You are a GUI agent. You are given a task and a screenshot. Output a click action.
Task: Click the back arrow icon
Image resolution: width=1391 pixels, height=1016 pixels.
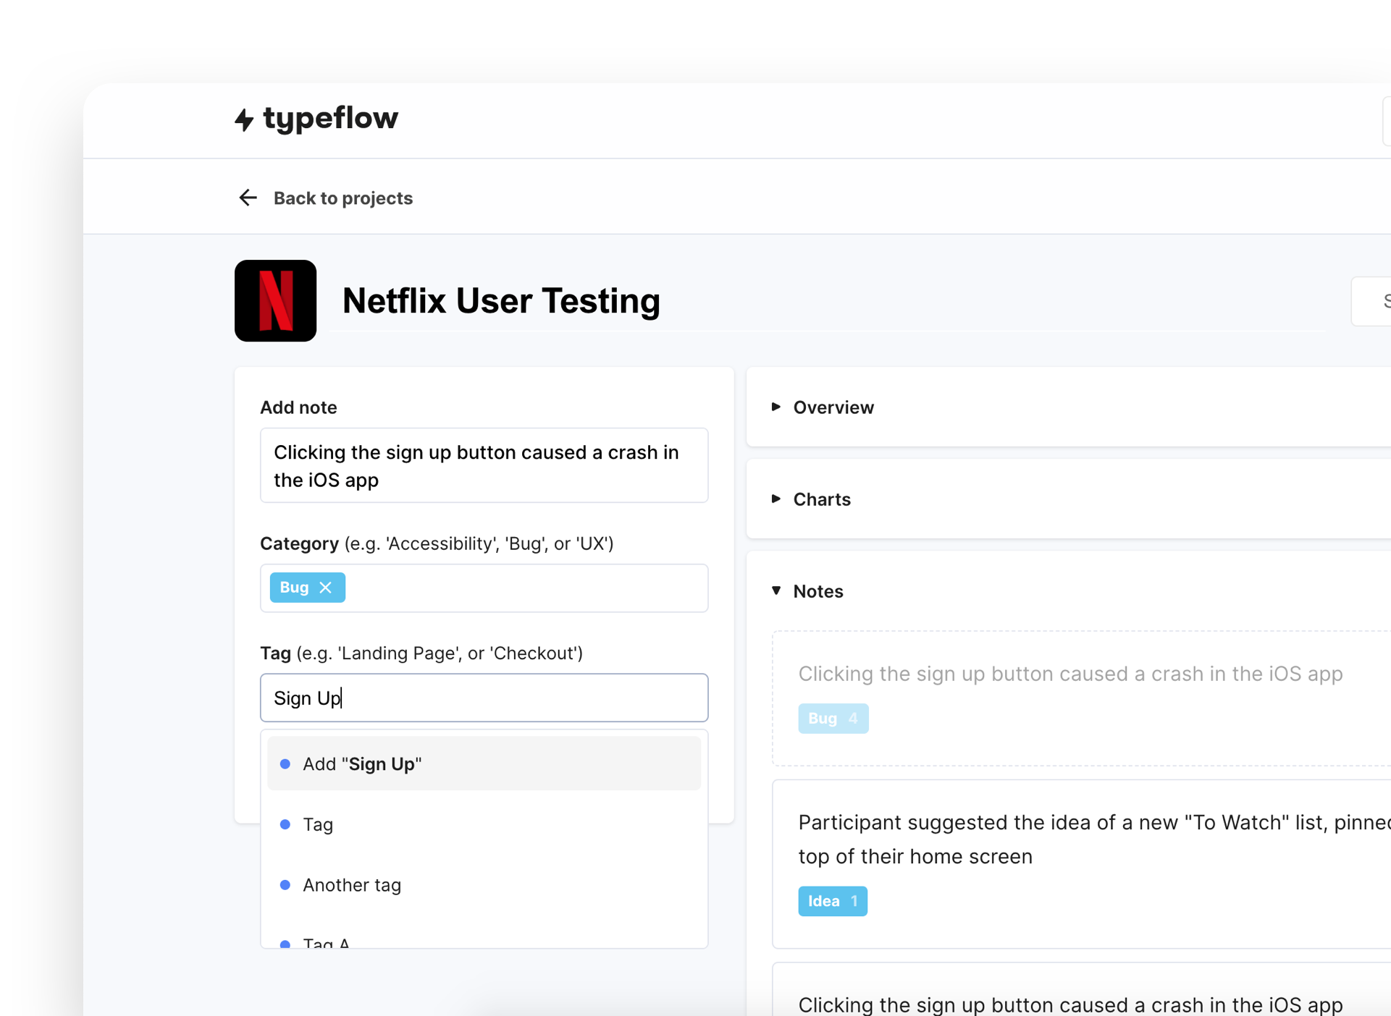(x=248, y=198)
